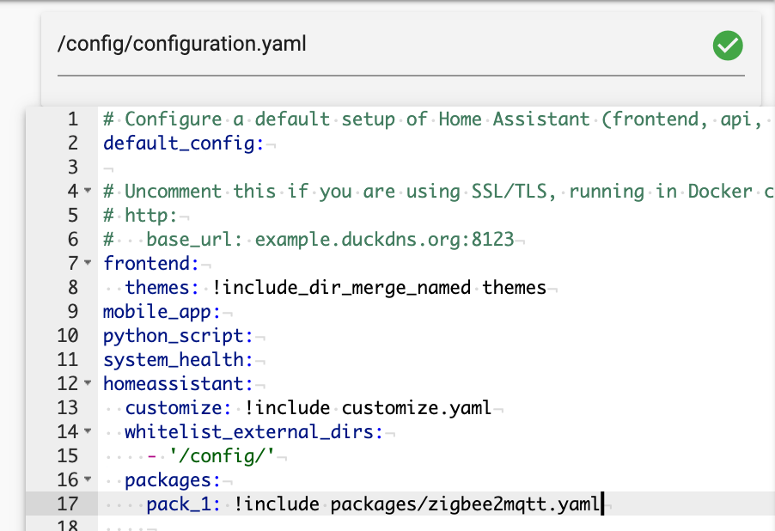
Task: Select line number 10 in the gutter
Action: pyautogui.click(x=67, y=336)
